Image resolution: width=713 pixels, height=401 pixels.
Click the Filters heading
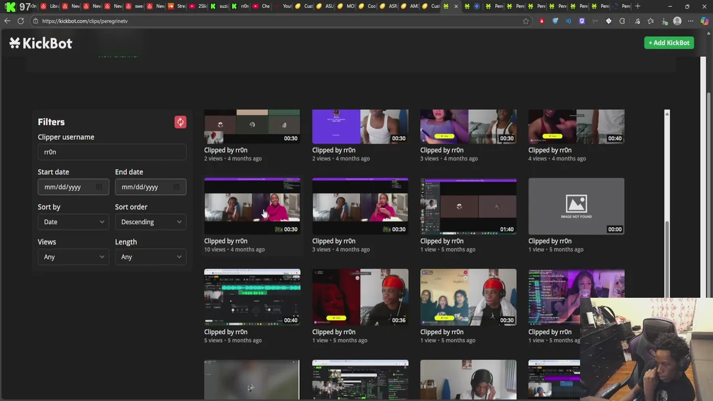point(51,122)
